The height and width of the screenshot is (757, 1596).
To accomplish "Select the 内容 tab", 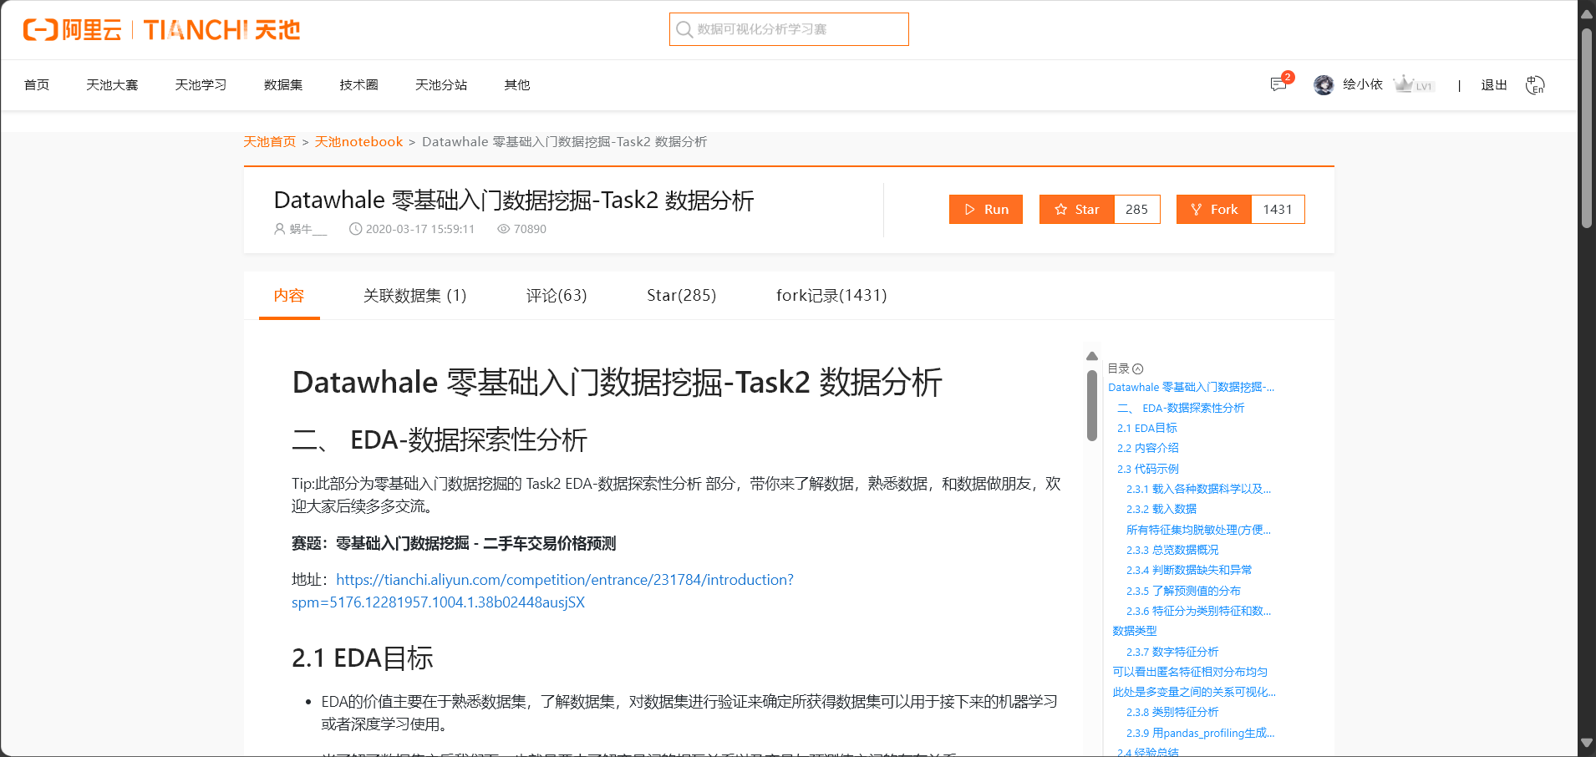I will click(x=289, y=296).
